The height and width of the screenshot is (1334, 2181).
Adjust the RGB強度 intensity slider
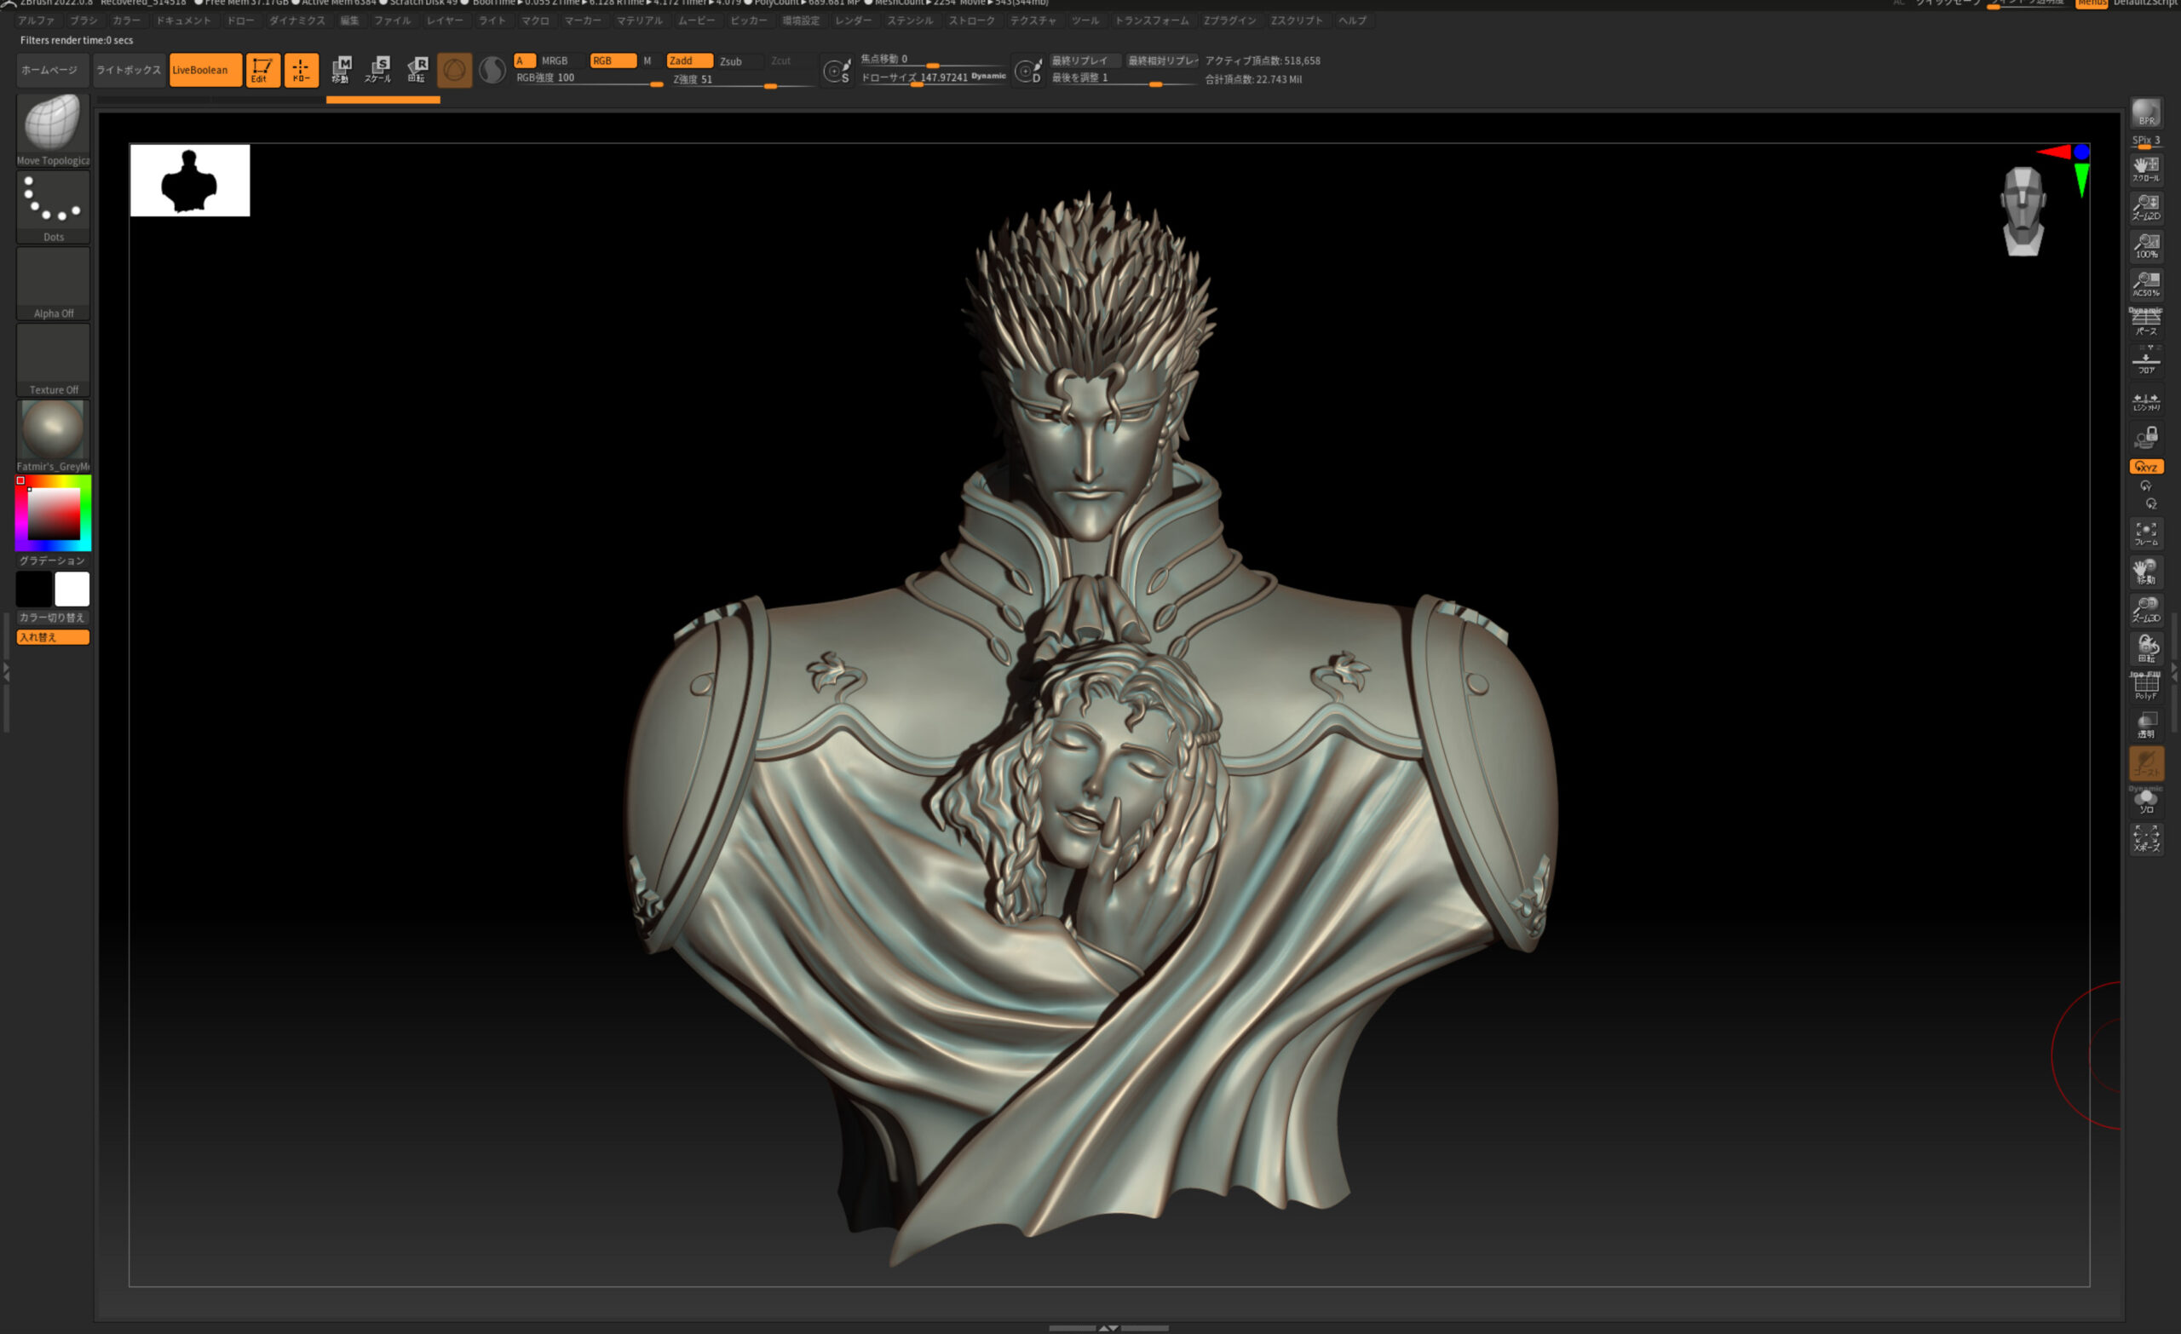(589, 78)
